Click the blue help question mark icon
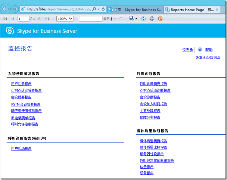 coord(200,49)
